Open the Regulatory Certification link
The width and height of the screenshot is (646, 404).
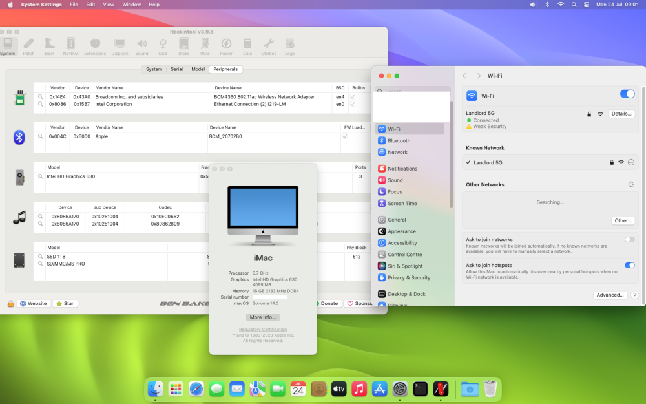click(x=263, y=330)
